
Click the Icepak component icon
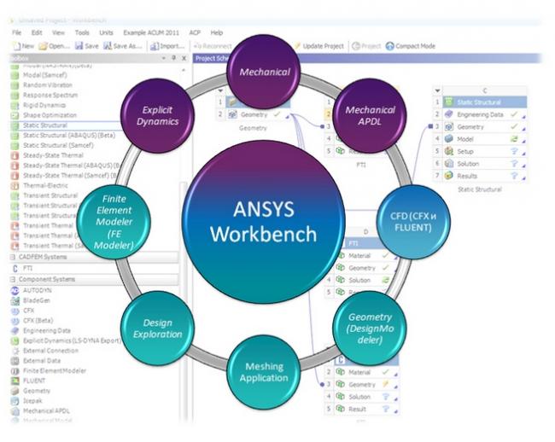15,401
